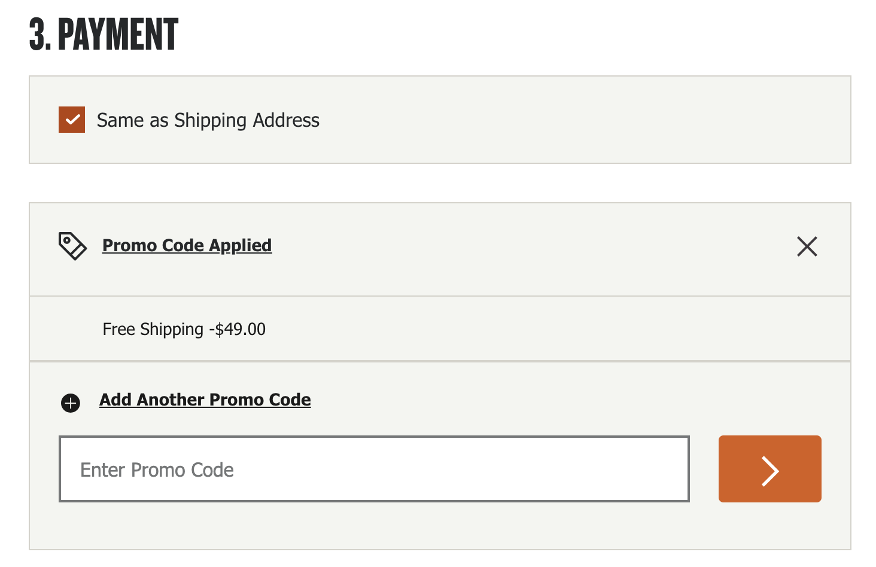Click "Promo Code" in Add Another link
The width and height of the screenshot is (876, 567).
[260, 400]
